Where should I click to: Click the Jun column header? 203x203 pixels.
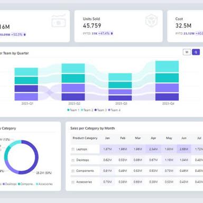[x=184, y=138]
